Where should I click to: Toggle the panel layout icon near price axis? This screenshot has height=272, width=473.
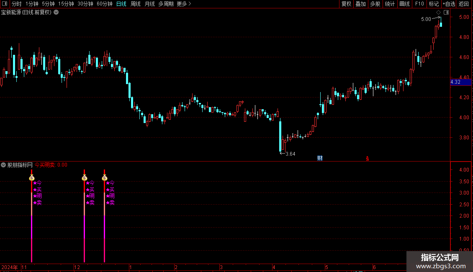pyautogui.click(x=446, y=13)
